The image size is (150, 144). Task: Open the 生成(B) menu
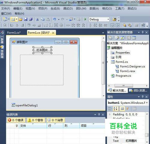coord(55,9)
